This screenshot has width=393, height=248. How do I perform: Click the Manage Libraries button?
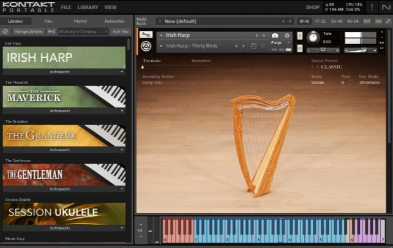(x=28, y=32)
